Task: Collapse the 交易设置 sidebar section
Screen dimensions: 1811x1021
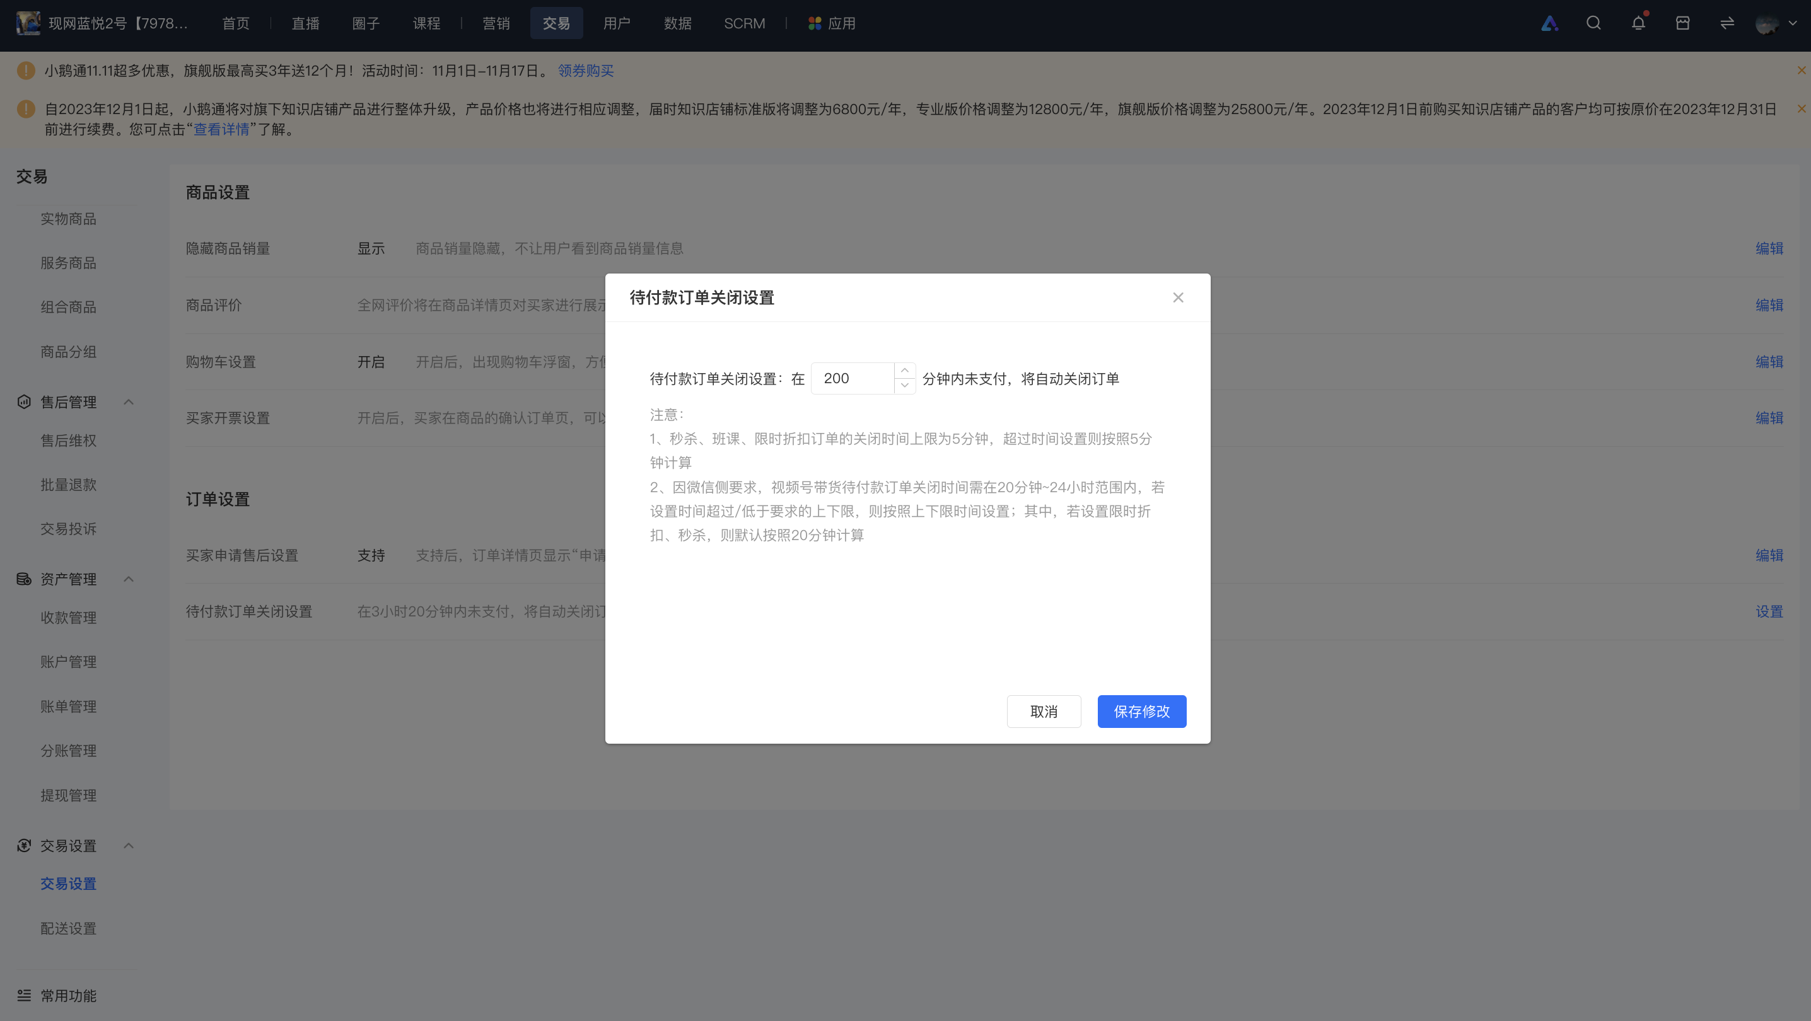Action: tap(129, 845)
